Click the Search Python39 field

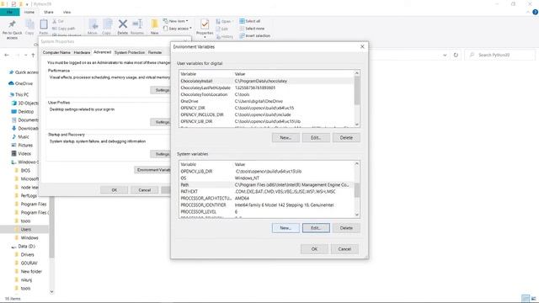click(x=500, y=55)
